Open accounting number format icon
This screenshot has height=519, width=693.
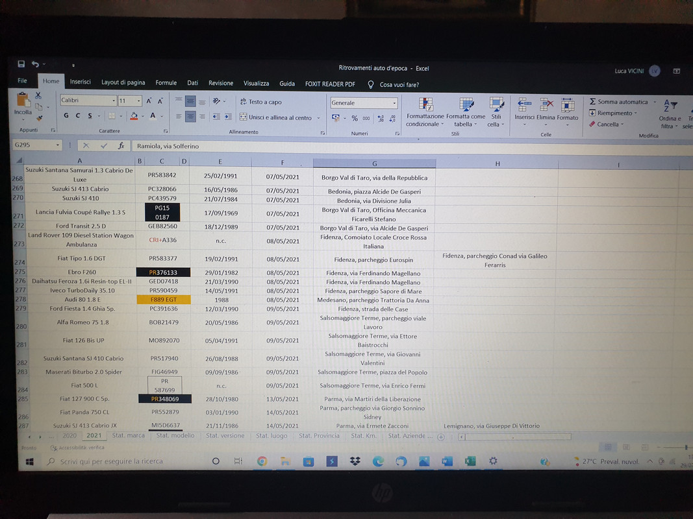coord(336,118)
